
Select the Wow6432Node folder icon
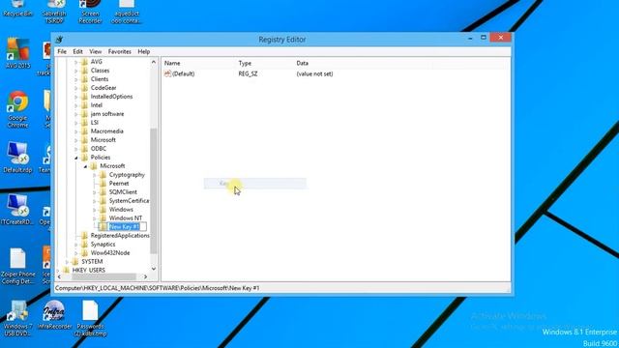click(x=84, y=252)
